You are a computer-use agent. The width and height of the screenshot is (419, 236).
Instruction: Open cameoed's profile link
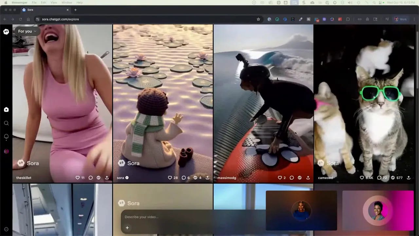pos(325,178)
